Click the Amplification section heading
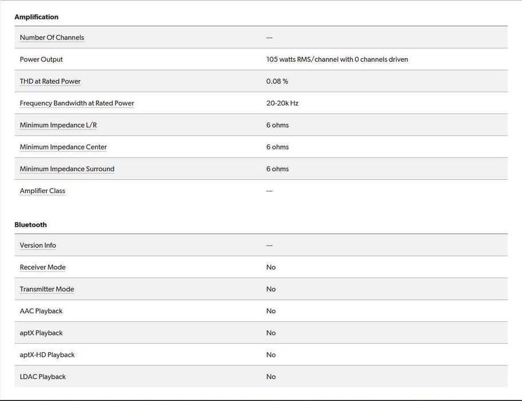The height and width of the screenshot is (401, 522). pyautogui.click(x=36, y=17)
